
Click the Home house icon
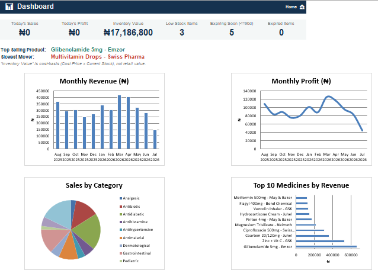(302, 7)
